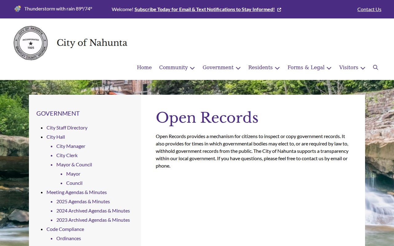Expand the Community menu chevron

192,68
